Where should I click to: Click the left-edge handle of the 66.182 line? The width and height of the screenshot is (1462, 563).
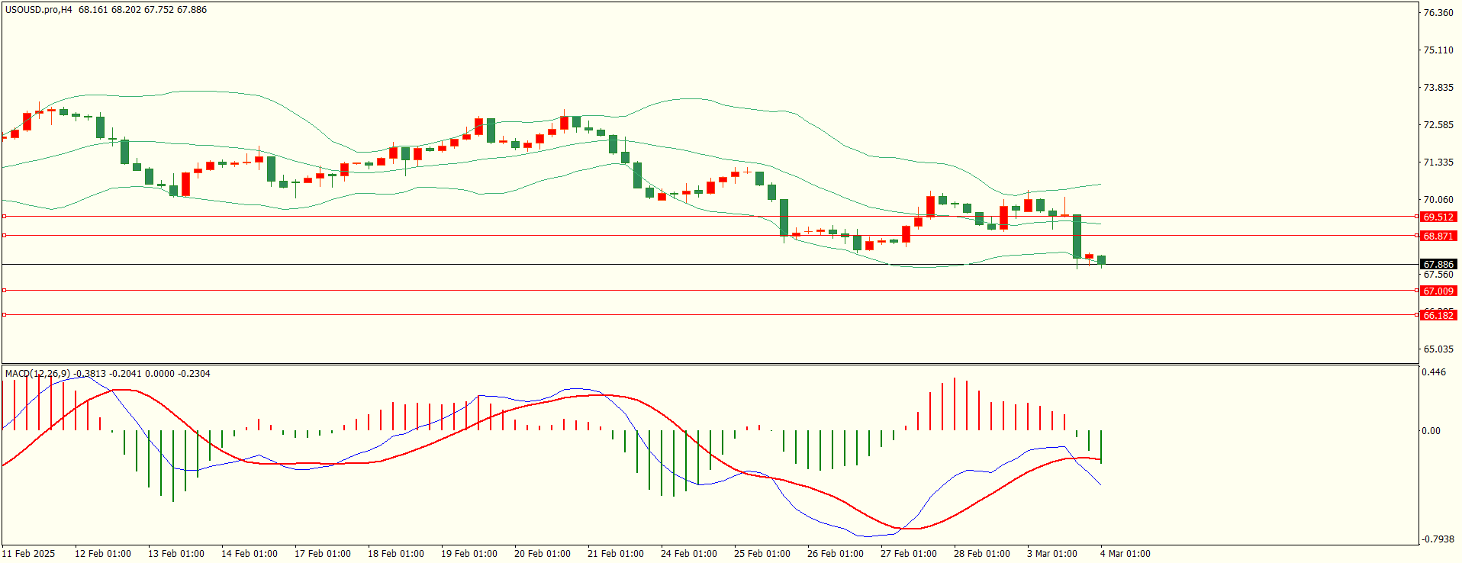(5, 315)
